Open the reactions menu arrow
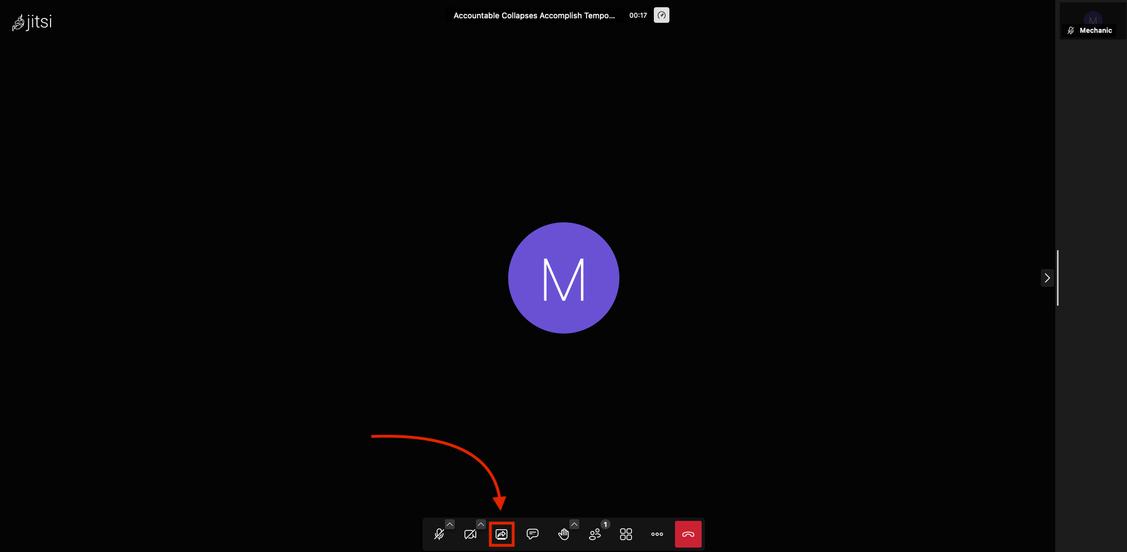Screen dimensions: 1127x552 coord(574,524)
